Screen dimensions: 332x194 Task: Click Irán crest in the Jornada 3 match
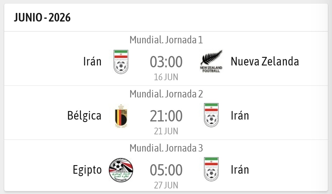[211, 170]
